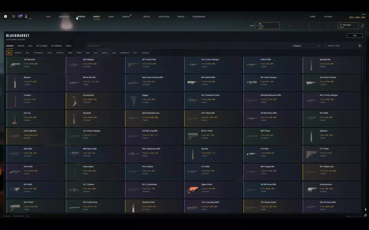Click the first empty squad slot plus
Viewport: 369px width, 230px height.
point(290,26)
